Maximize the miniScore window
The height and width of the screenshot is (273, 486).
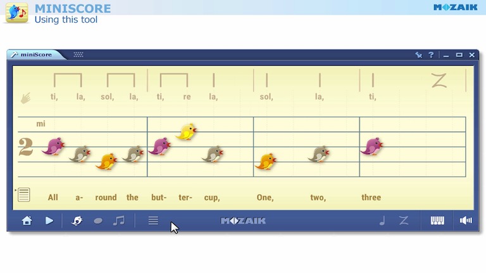pyautogui.click(x=459, y=55)
